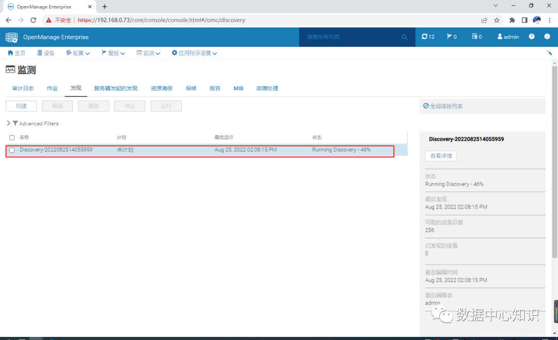Viewport: 558px width, 340px height.
Task: Open the Chrome profile avatar
Action: (537, 20)
